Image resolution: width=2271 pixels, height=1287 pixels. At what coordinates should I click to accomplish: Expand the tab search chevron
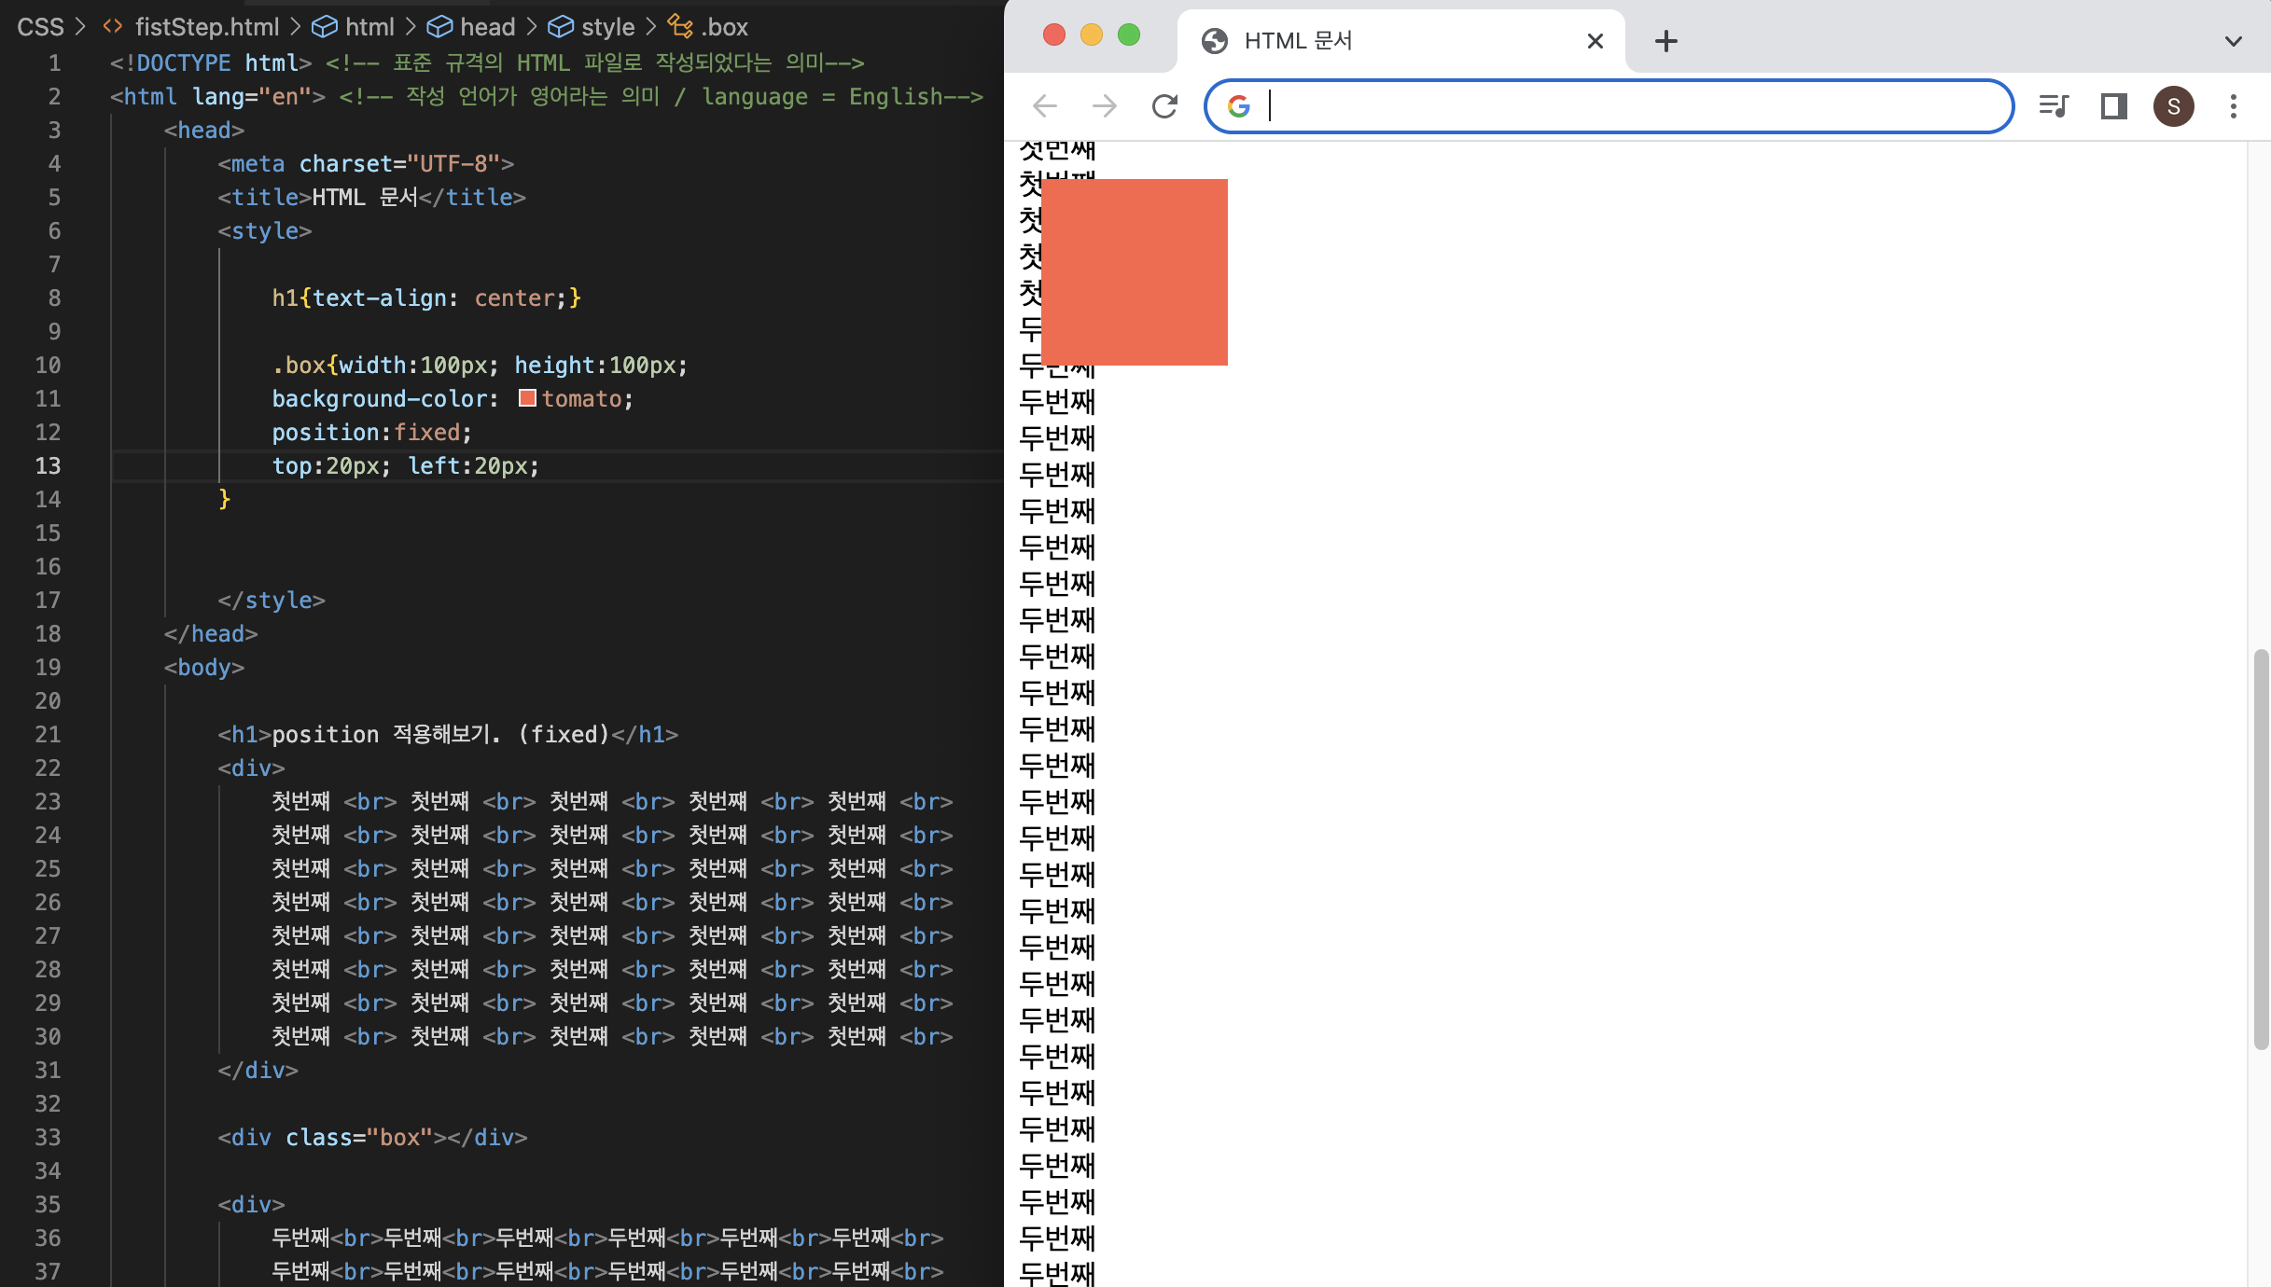[x=2233, y=41]
